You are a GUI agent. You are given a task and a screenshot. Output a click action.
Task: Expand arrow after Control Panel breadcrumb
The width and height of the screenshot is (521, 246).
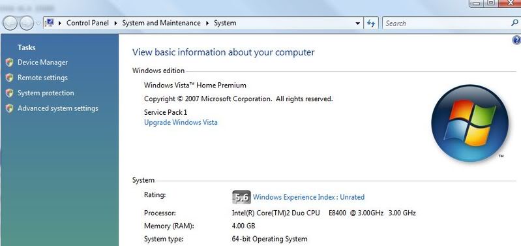(115, 23)
